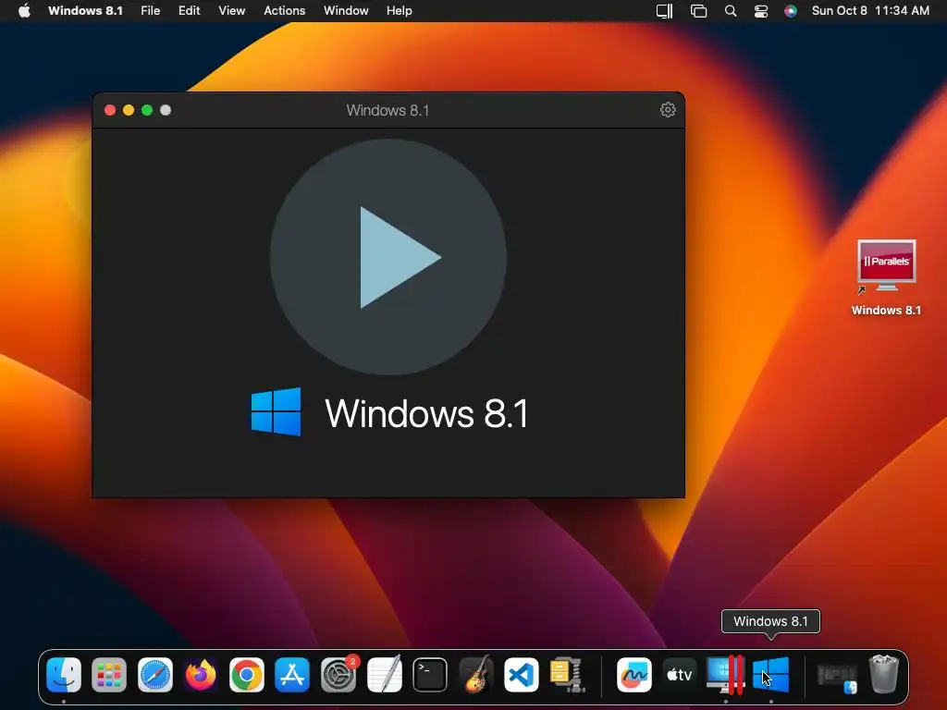The height and width of the screenshot is (710, 947).
Task: Open Finder from the Dock
Action: tap(64, 674)
